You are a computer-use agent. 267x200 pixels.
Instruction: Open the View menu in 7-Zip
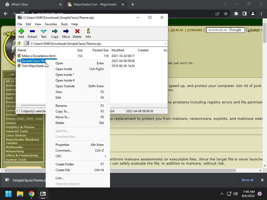38,24
